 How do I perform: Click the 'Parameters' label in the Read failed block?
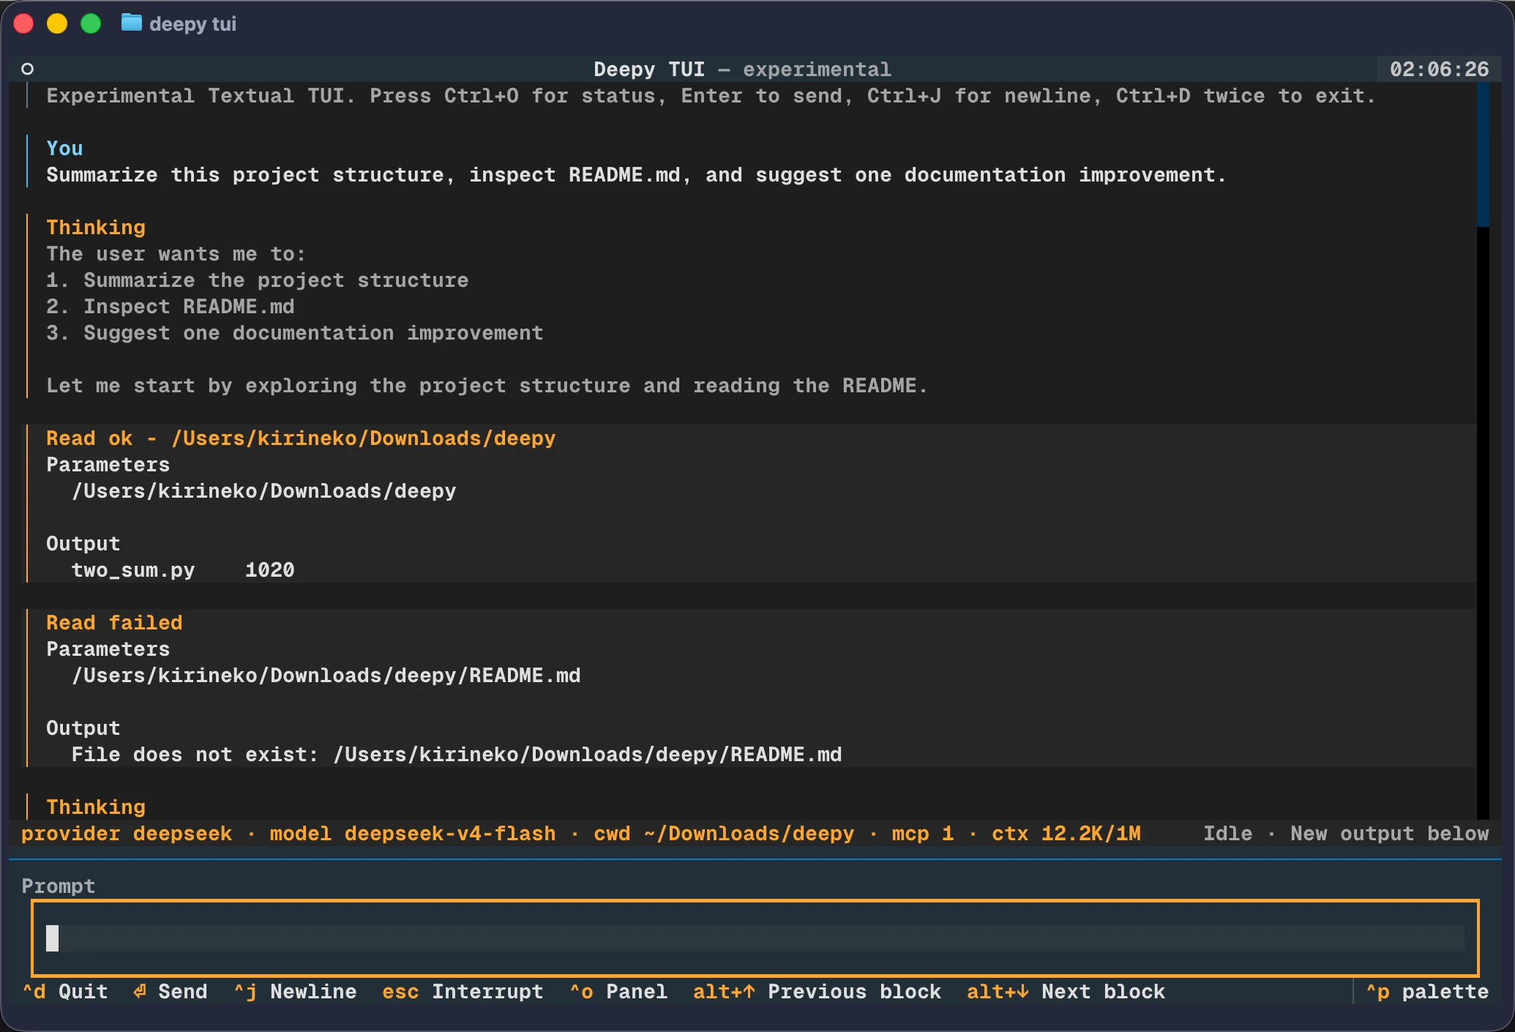108,649
